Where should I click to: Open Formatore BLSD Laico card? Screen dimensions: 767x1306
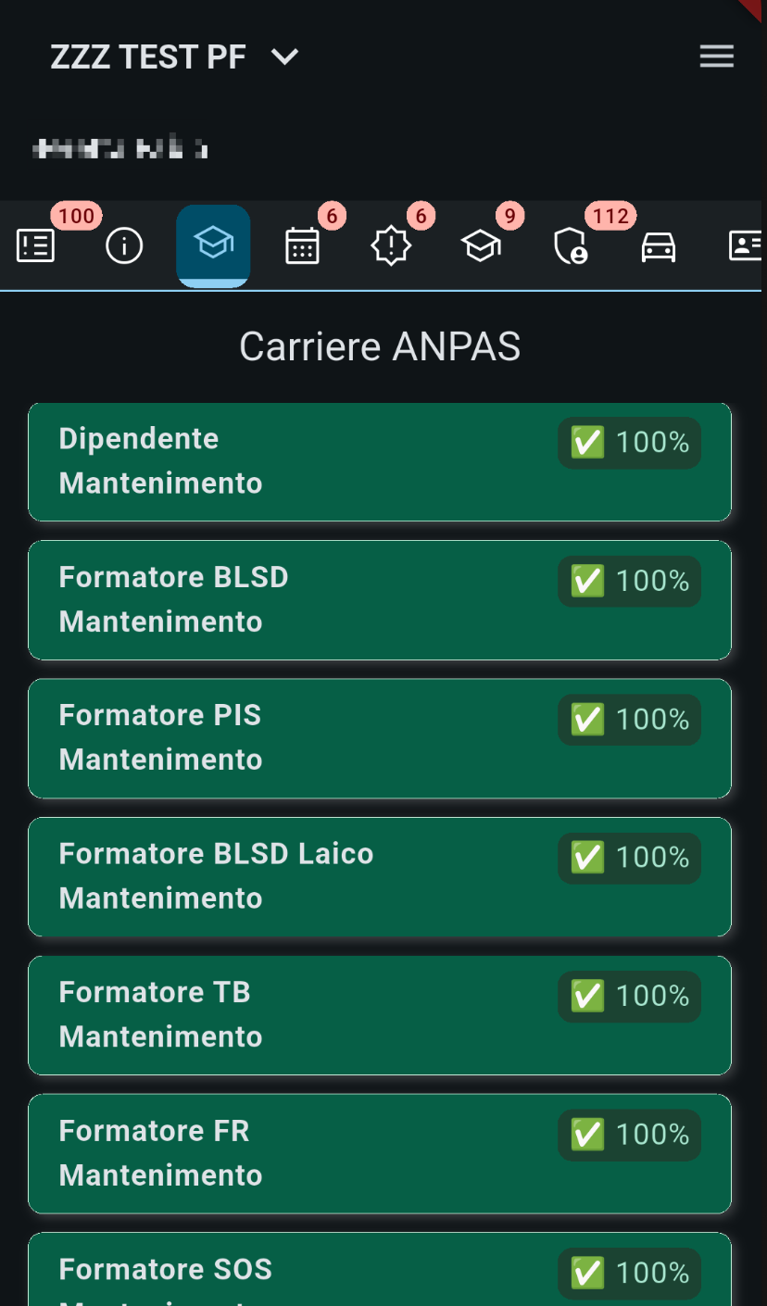[x=380, y=876]
